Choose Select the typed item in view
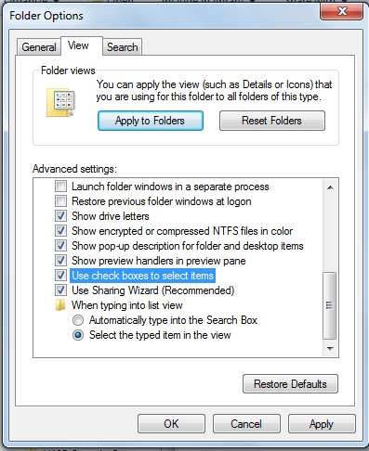Screen dimensions: 369x451 click(78, 335)
